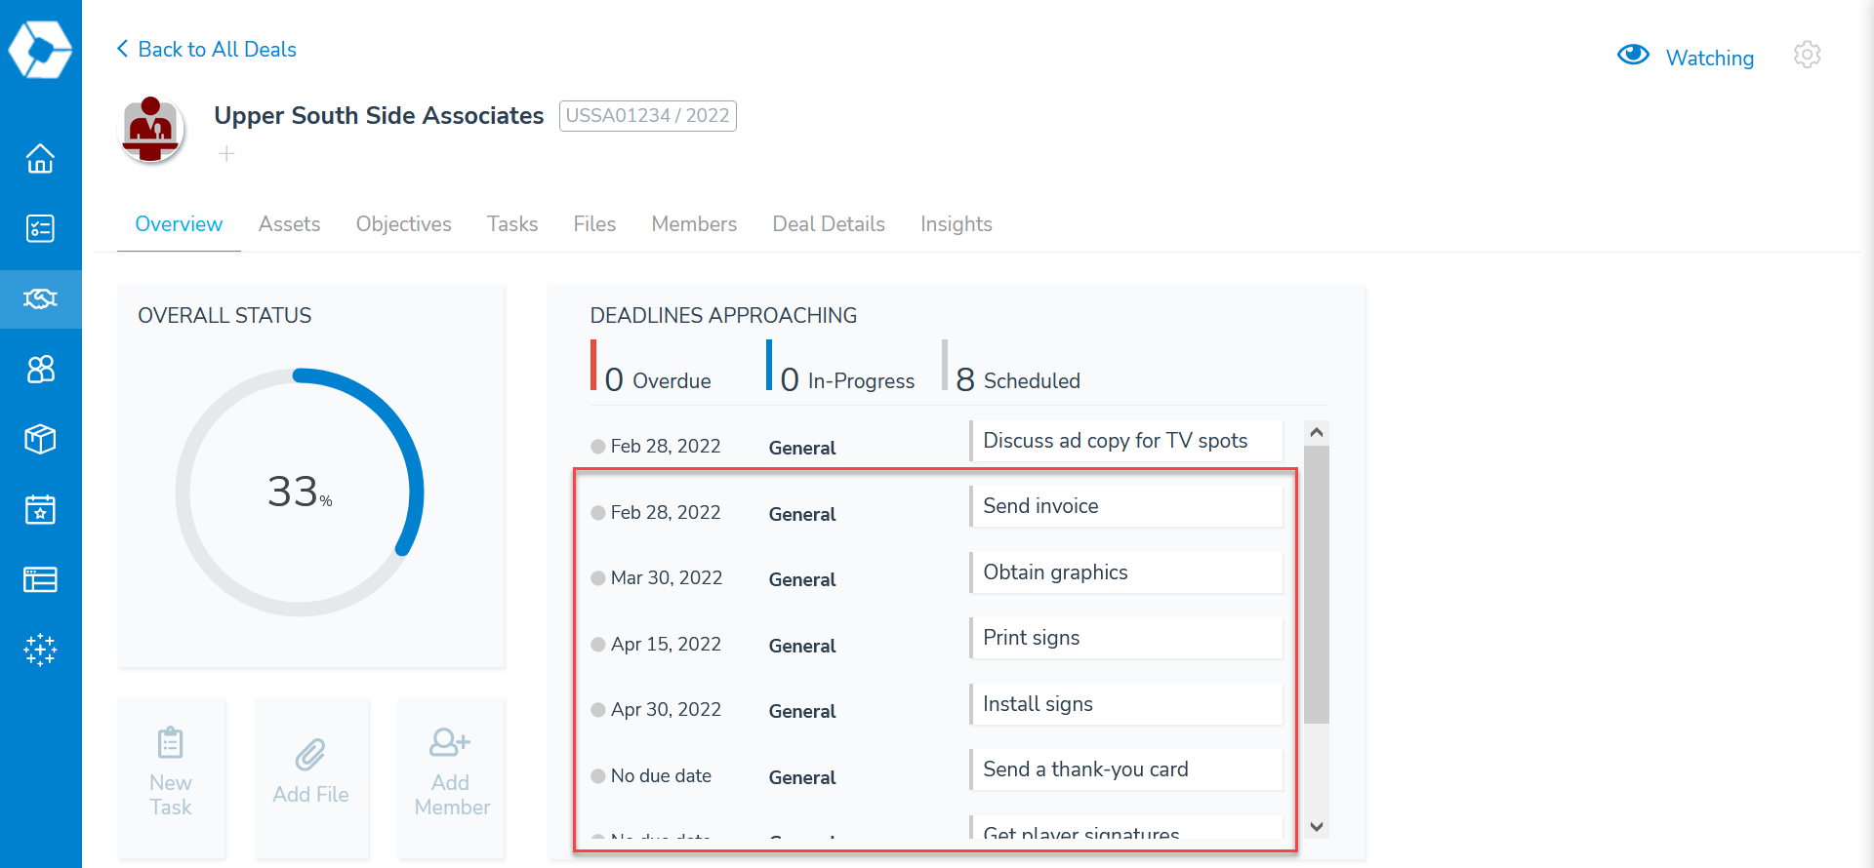1874x868 pixels.
Task: Click the Add Member tile
Action: (x=451, y=777)
